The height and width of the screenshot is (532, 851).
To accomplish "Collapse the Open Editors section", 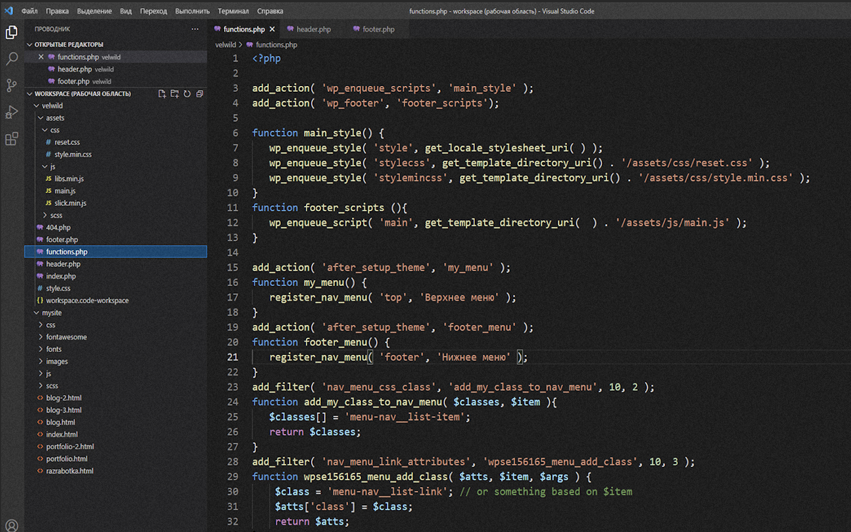I will pyautogui.click(x=30, y=45).
